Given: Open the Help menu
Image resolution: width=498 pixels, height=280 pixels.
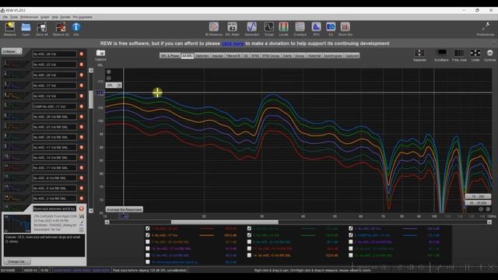Looking at the screenshot, I should (55, 17).
